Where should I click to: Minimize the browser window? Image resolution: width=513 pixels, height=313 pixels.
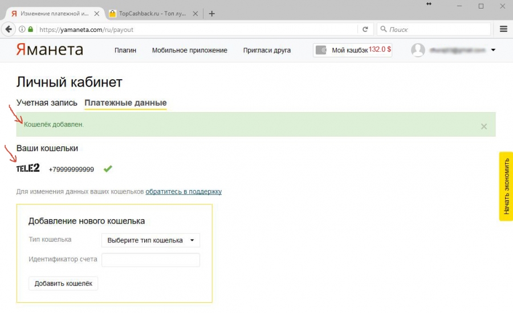[459, 6]
